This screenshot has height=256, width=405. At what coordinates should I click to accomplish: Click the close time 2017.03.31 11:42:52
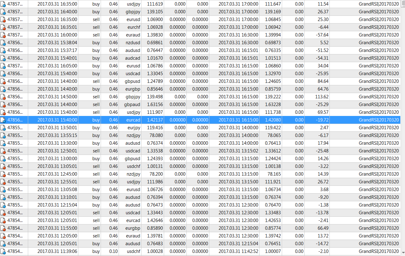[x=238, y=251]
